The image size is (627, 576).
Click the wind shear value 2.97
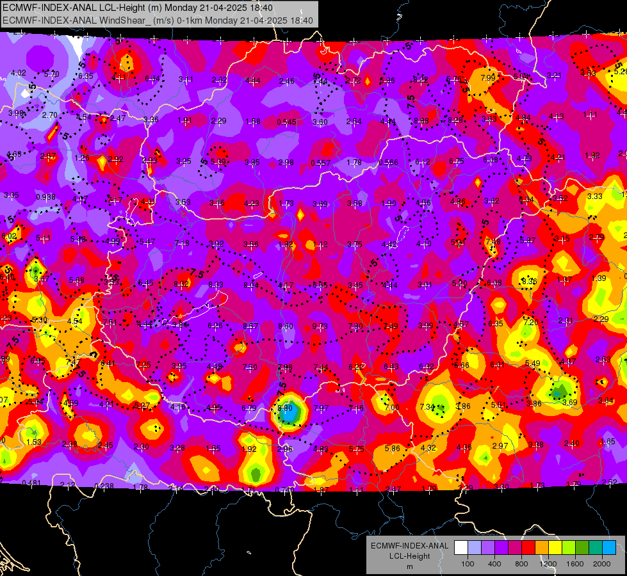(x=500, y=445)
